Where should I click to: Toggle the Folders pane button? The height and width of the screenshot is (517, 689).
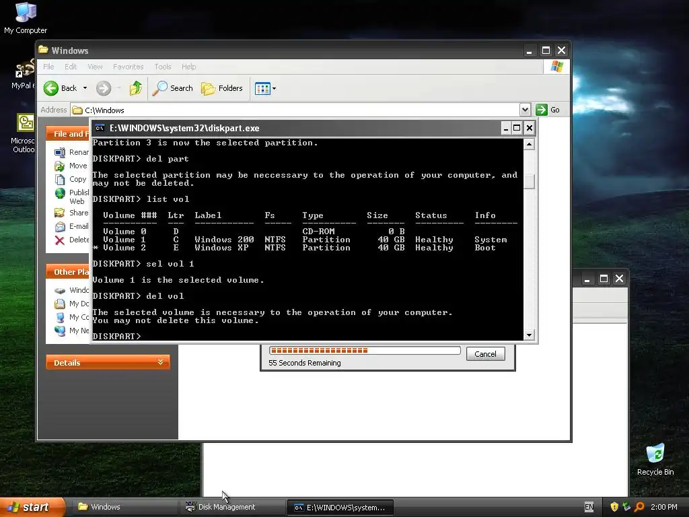point(222,88)
